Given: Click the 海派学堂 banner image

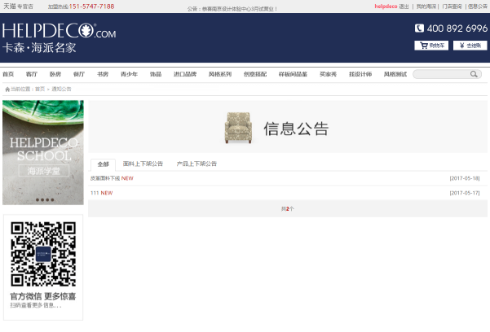Looking at the screenshot, I should coord(43,151).
